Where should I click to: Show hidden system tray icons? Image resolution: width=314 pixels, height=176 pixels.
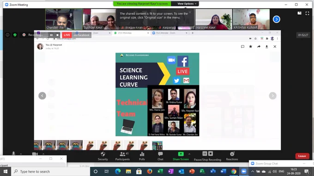(252, 171)
